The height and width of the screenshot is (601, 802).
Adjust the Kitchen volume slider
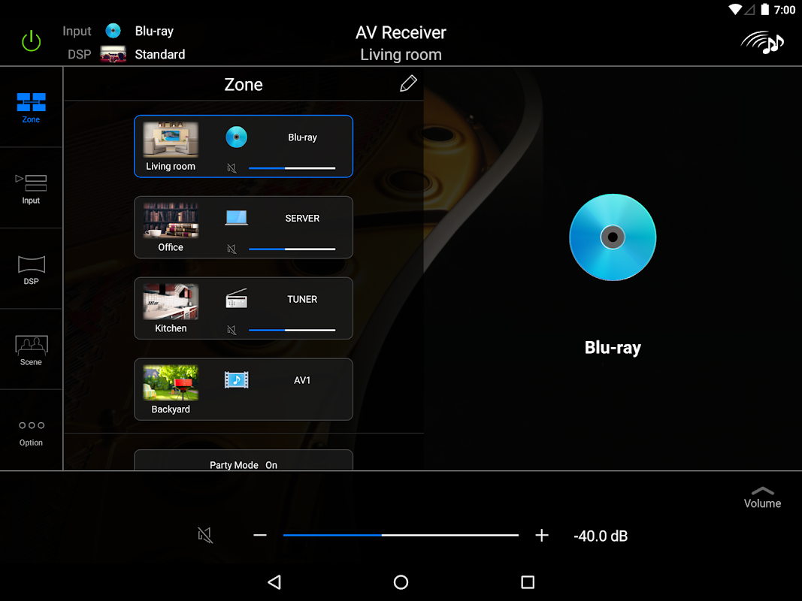click(x=292, y=330)
